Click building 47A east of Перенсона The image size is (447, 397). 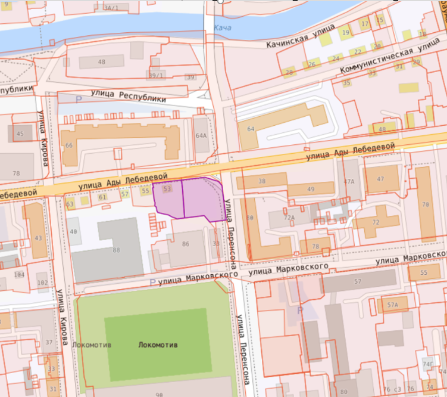[x=349, y=181]
